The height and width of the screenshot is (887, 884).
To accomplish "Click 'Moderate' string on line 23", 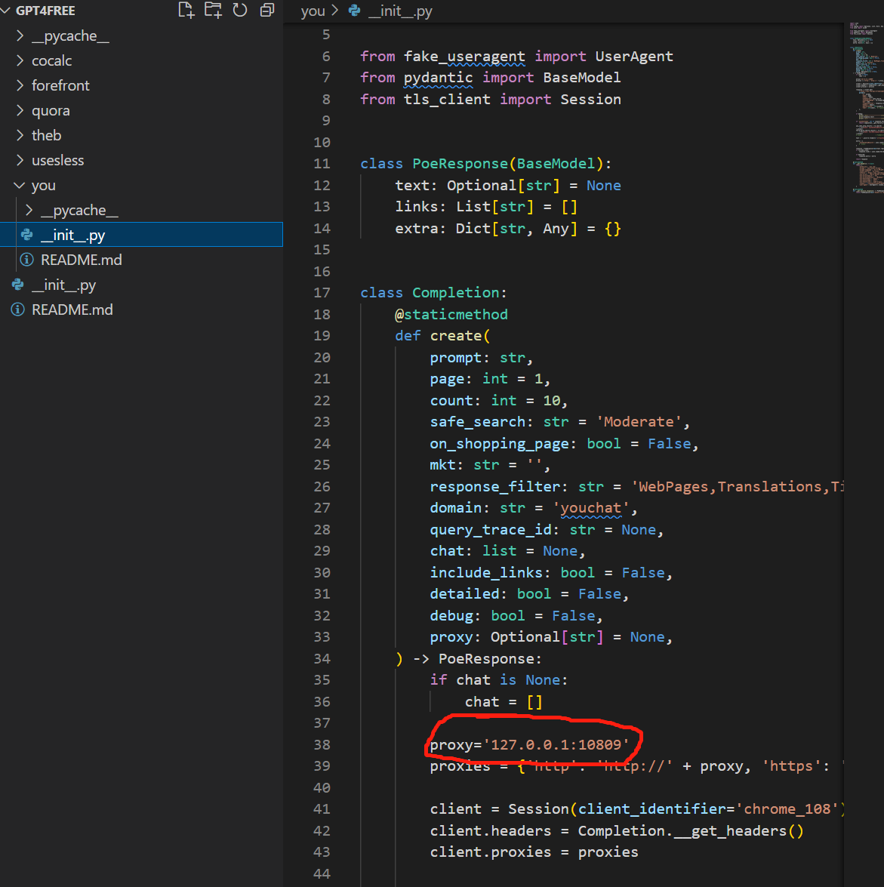I will 639,421.
